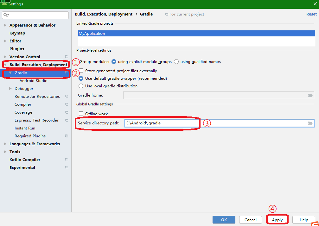The height and width of the screenshot is (226, 319).
Task: Click project-level icon beside Remote Jar Repositories
Action: pos(67,96)
